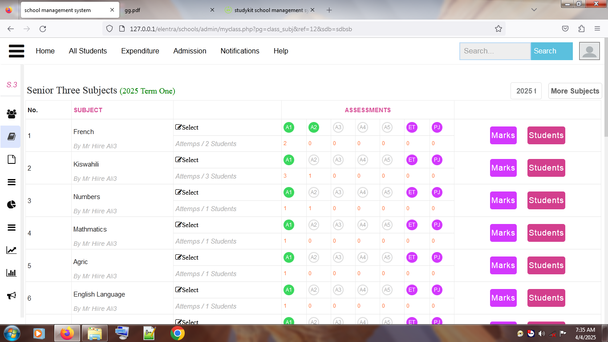Image resolution: width=608 pixels, height=342 pixels.
Task: Click Marks button for Kiswahili
Action: pyautogui.click(x=503, y=168)
